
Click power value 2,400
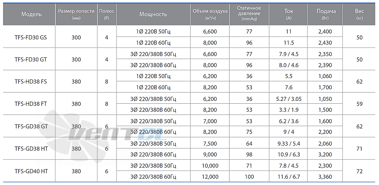click(325, 31)
